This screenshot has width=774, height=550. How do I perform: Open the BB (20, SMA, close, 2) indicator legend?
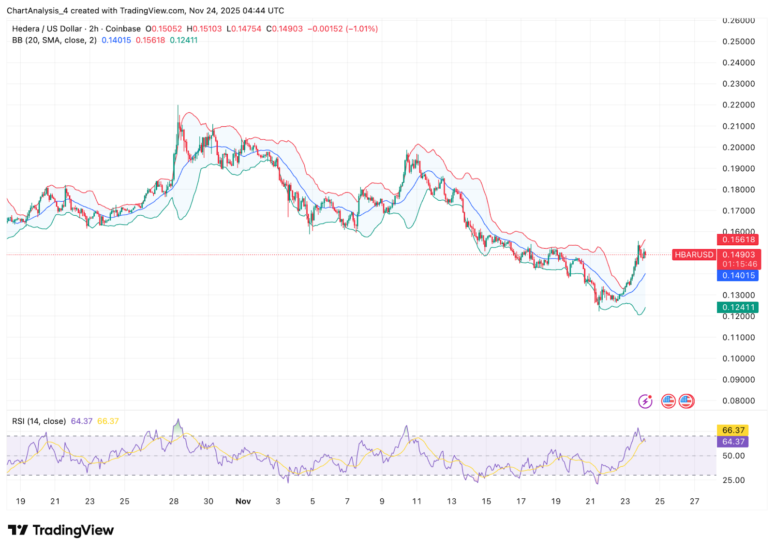[x=54, y=40]
